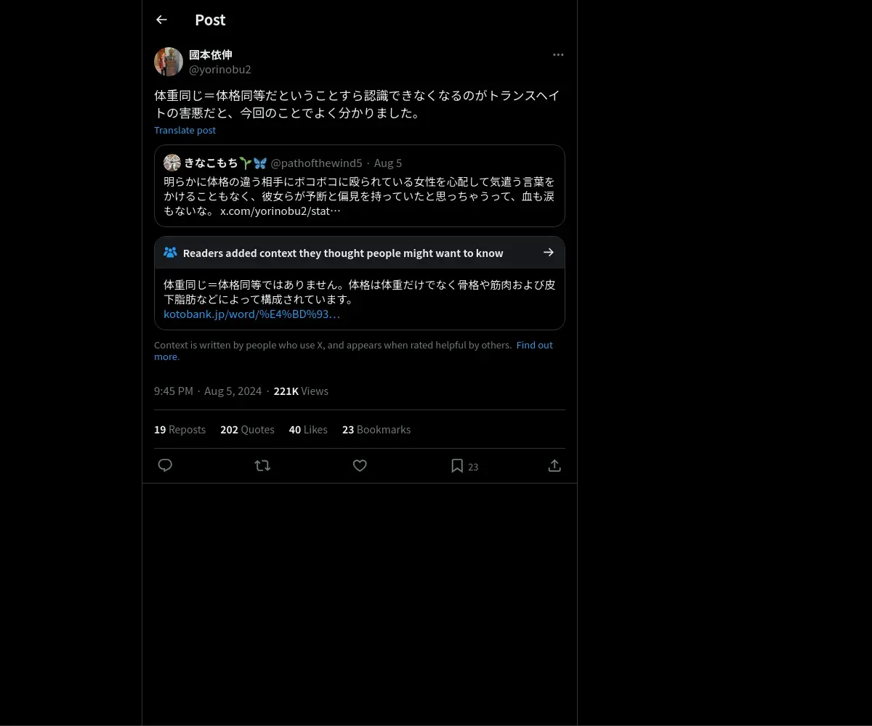Viewport: 872px width, 726px height.
Task: Expand community note with the right arrow
Action: click(549, 253)
